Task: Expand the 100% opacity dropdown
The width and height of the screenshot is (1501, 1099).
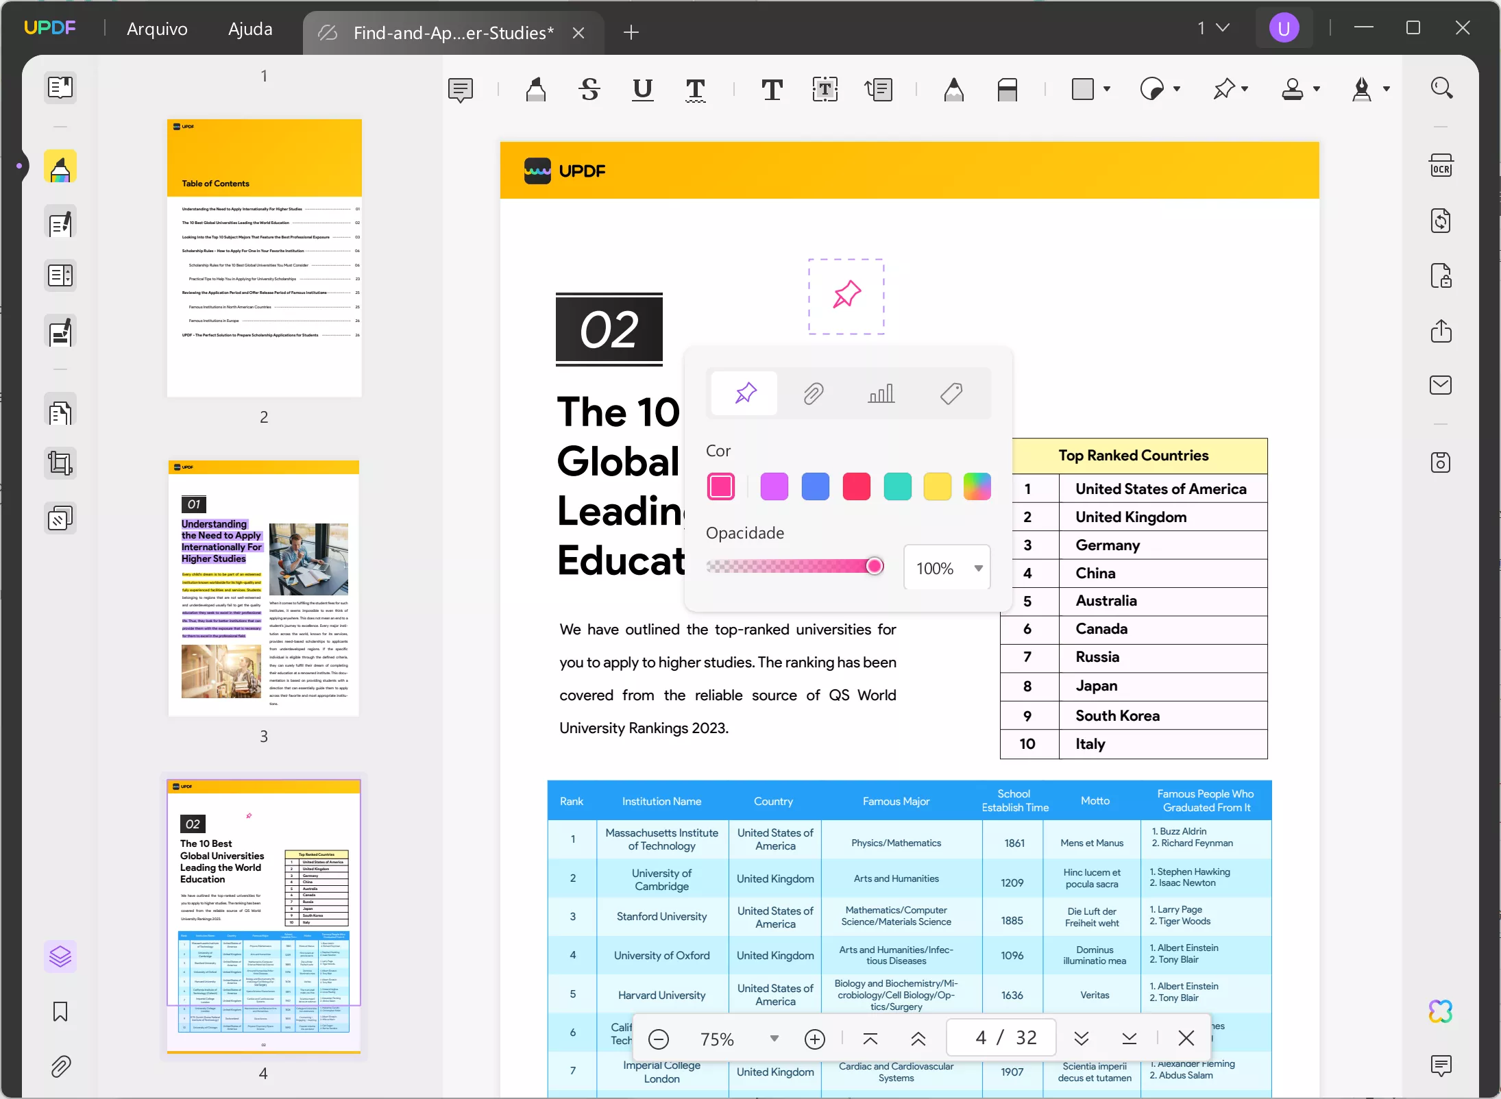Action: (978, 568)
